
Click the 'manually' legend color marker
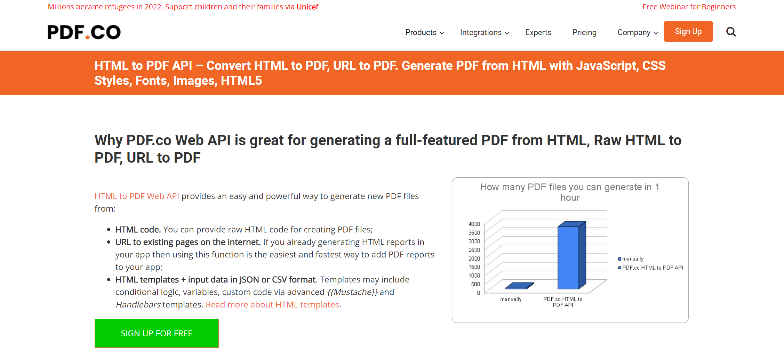tap(619, 259)
